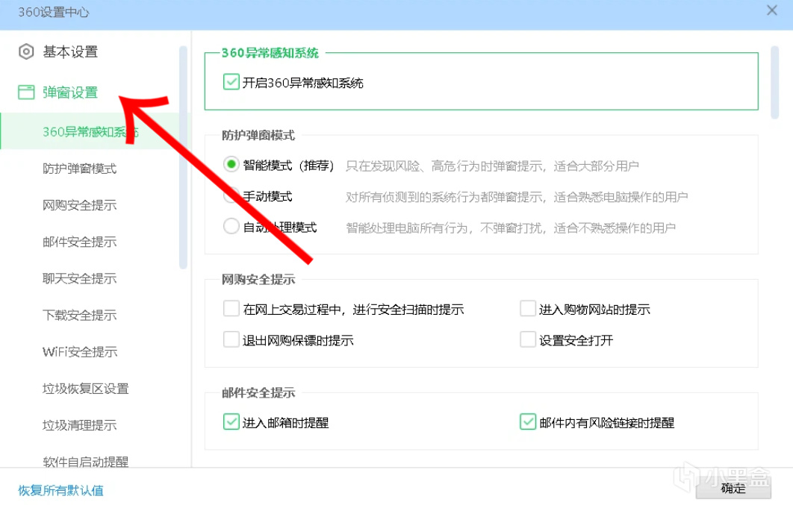Uncheck 开启360异常感知系统 checkbox
The image size is (793, 505).
coord(231,82)
